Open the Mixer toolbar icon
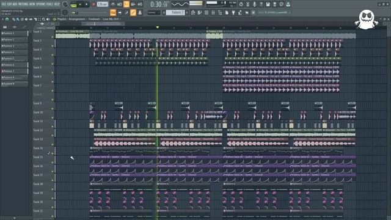391x220 pixels. 213,12
